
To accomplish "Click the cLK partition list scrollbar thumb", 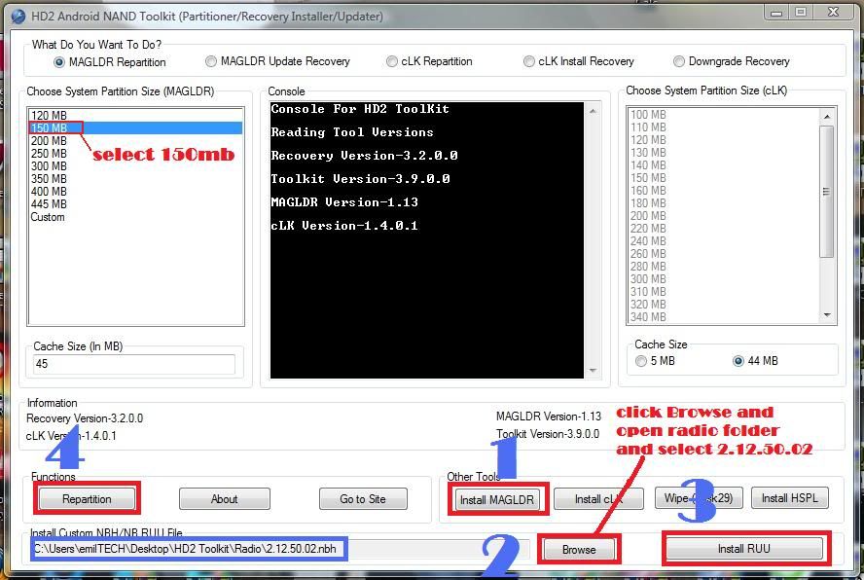I will (826, 192).
